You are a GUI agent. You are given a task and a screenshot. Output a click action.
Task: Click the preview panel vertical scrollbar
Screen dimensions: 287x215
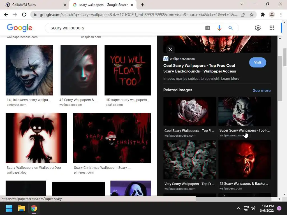point(280,79)
